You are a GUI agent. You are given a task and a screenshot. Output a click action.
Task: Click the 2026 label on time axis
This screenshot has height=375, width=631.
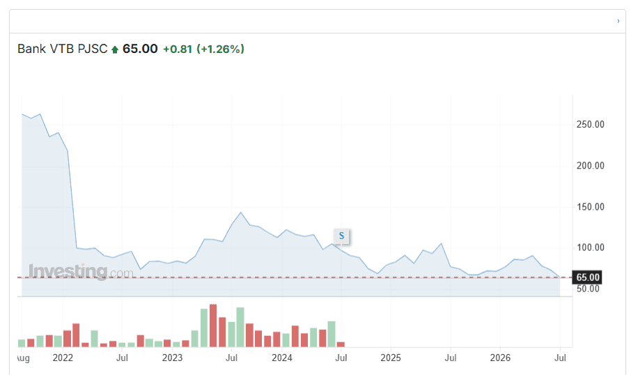(x=500, y=358)
